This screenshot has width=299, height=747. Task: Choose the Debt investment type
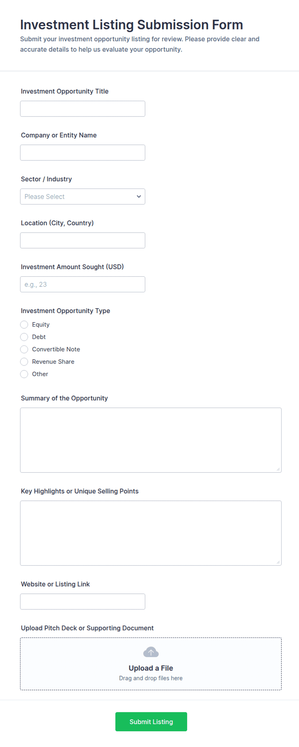click(x=24, y=337)
